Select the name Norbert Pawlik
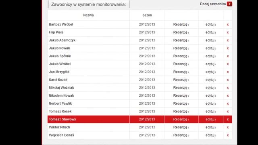This screenshot has height=145, width=258. (x=60, y=104)
